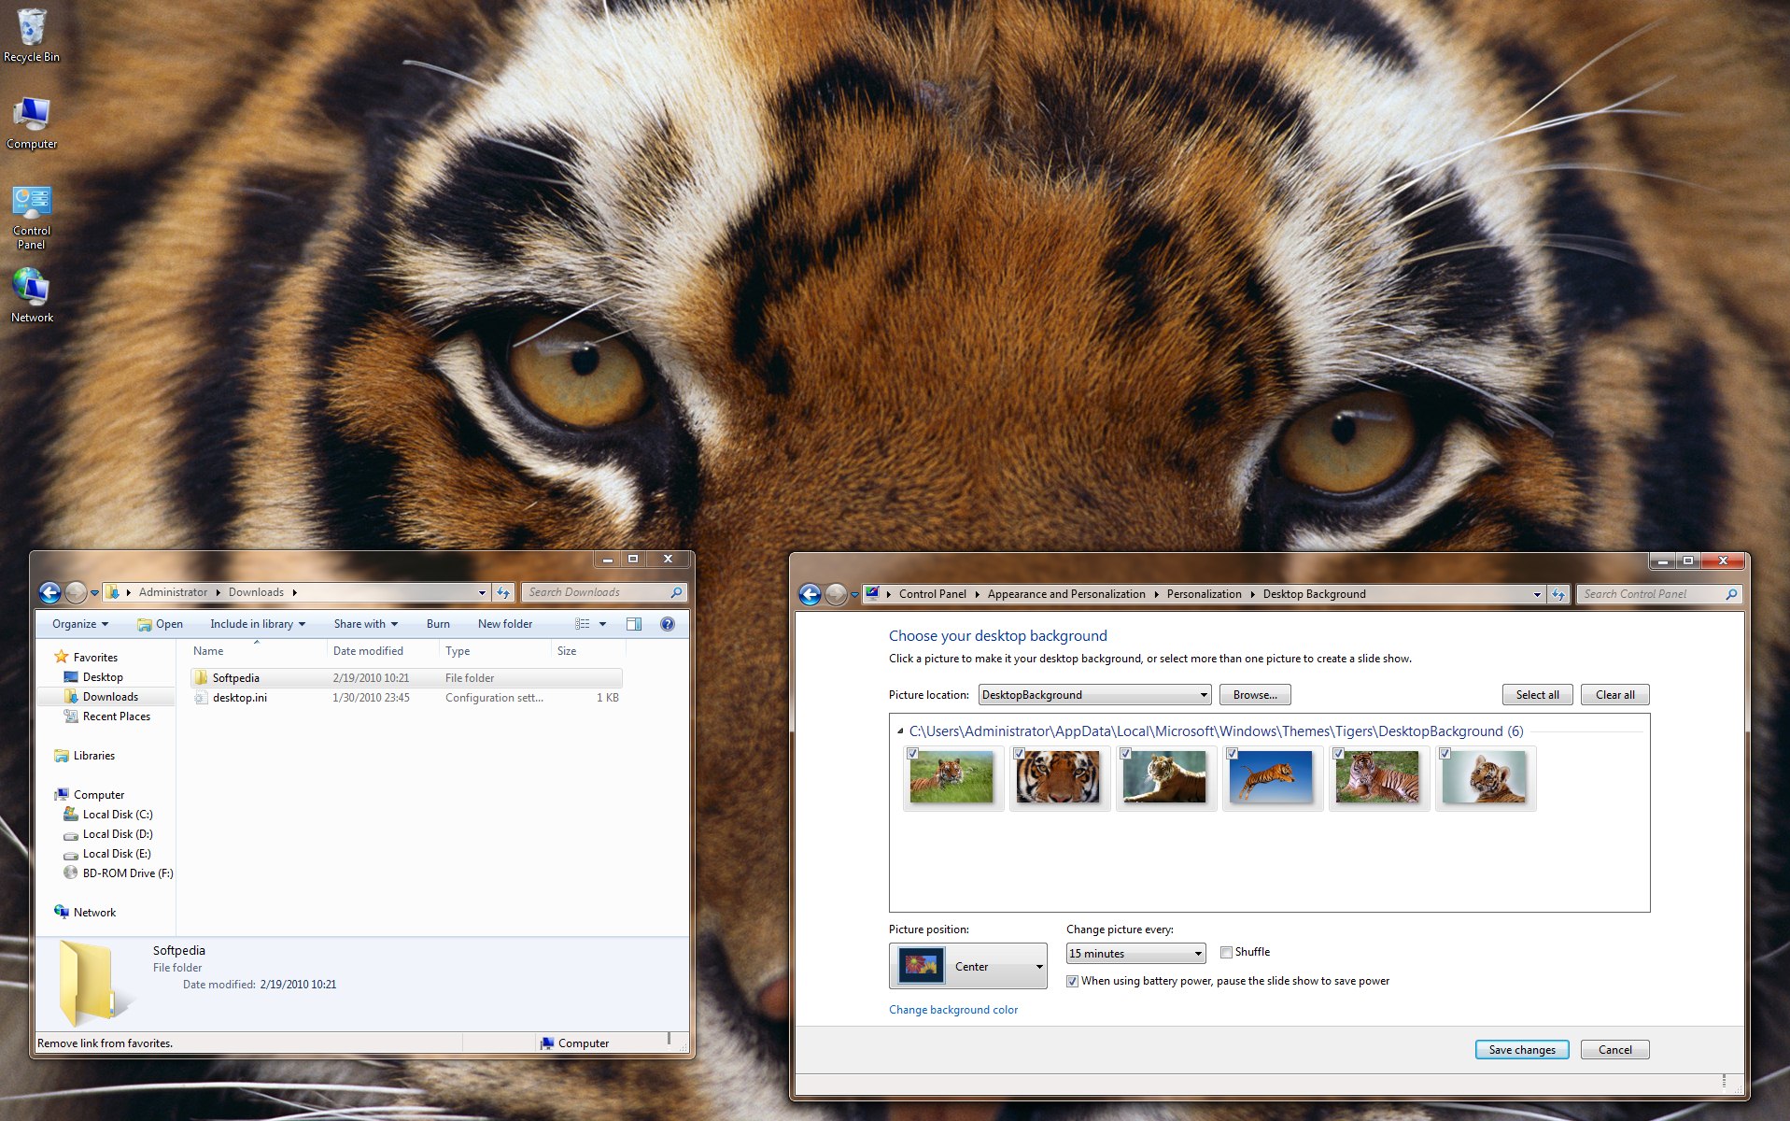
Task: Go back in the Desktop Background window
Action: pos(810,594)
